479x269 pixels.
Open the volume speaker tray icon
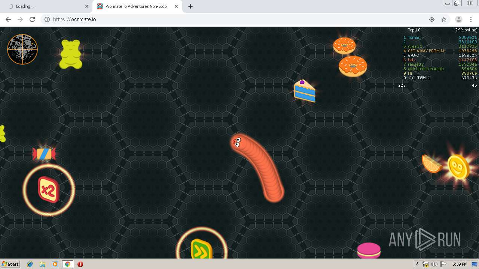point(434,264)
